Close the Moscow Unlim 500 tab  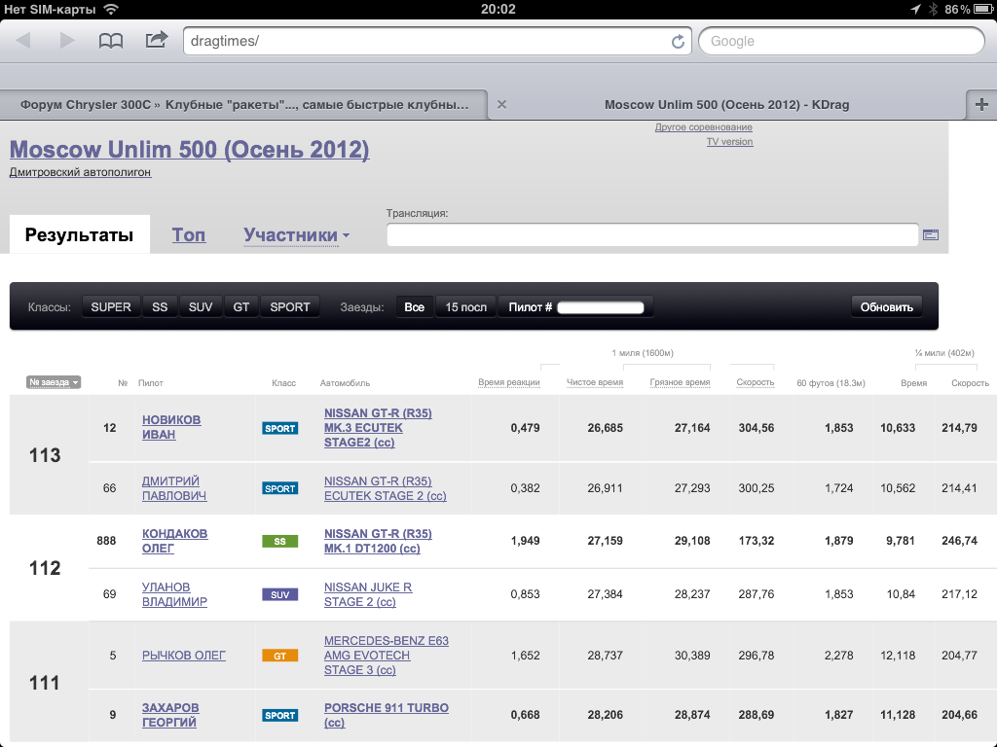(x=501, y=105)
